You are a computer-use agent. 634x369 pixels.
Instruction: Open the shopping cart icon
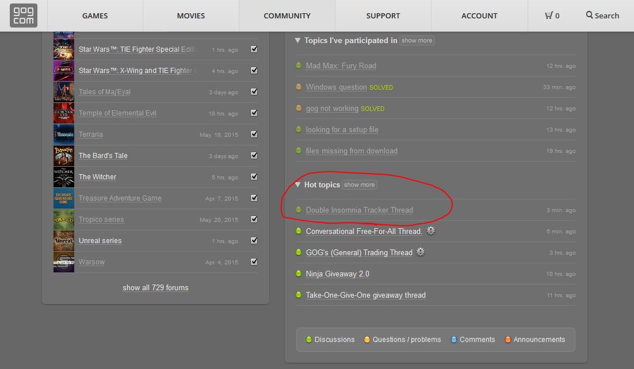[x=549, y=16]
